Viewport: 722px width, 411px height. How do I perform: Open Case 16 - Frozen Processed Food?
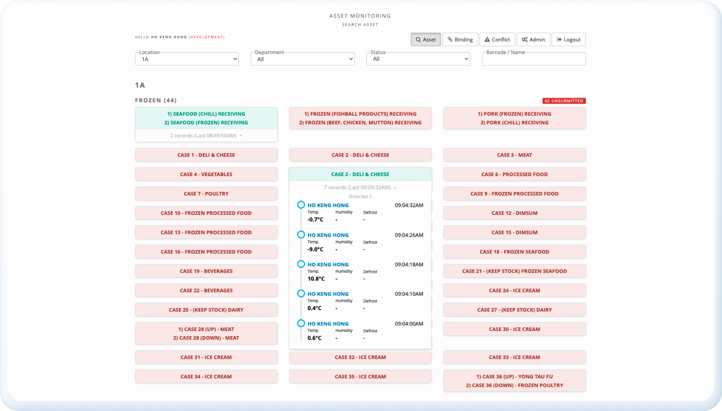[206, 252]
